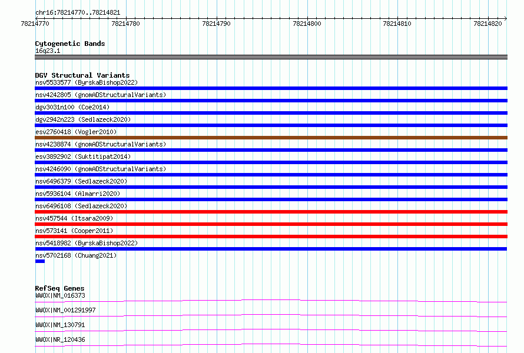Click the blue bar under dgv3031n100
Viewport: 524px width, 353px height.
(271, 113)
